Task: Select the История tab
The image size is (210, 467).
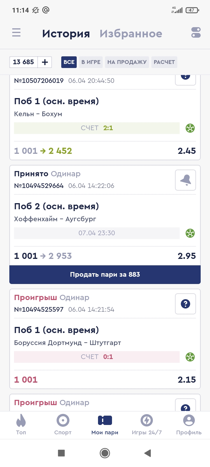Action: point(66,34)
